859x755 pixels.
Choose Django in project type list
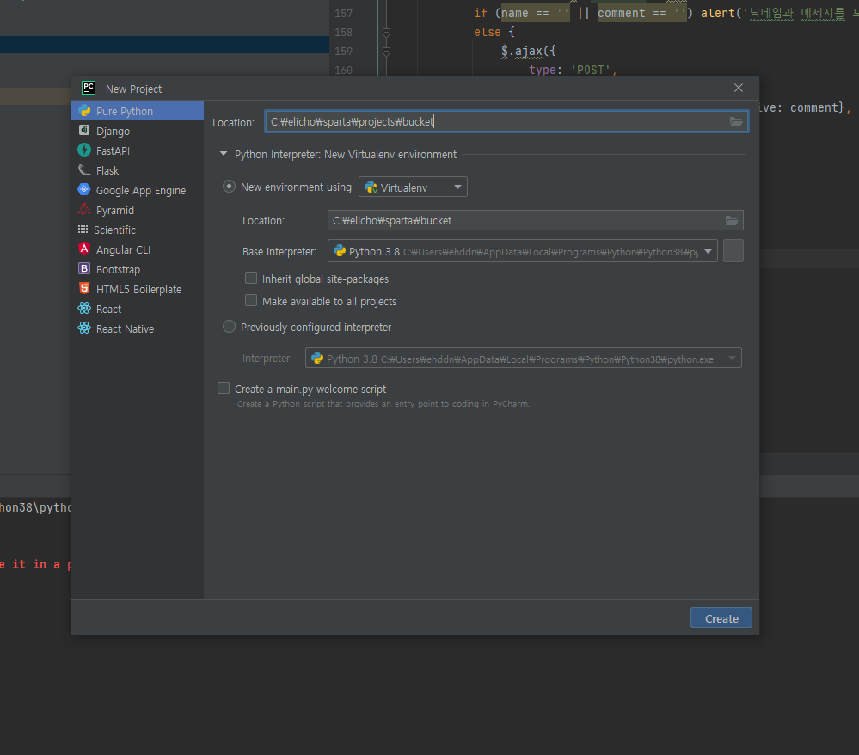pos(138,131)
